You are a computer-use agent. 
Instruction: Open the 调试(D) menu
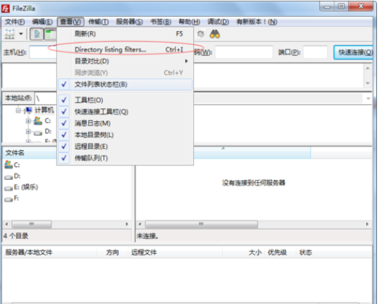(x=218, y=22)
